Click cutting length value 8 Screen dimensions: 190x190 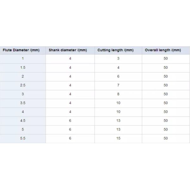click(118, 94)
